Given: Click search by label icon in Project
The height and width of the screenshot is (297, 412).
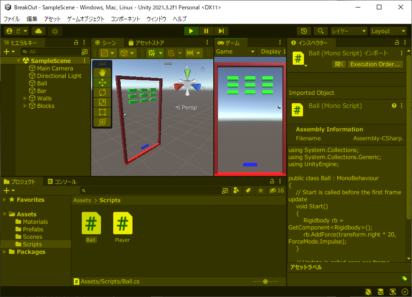Looking at the screenshot, I should click(x=249, y=190).
